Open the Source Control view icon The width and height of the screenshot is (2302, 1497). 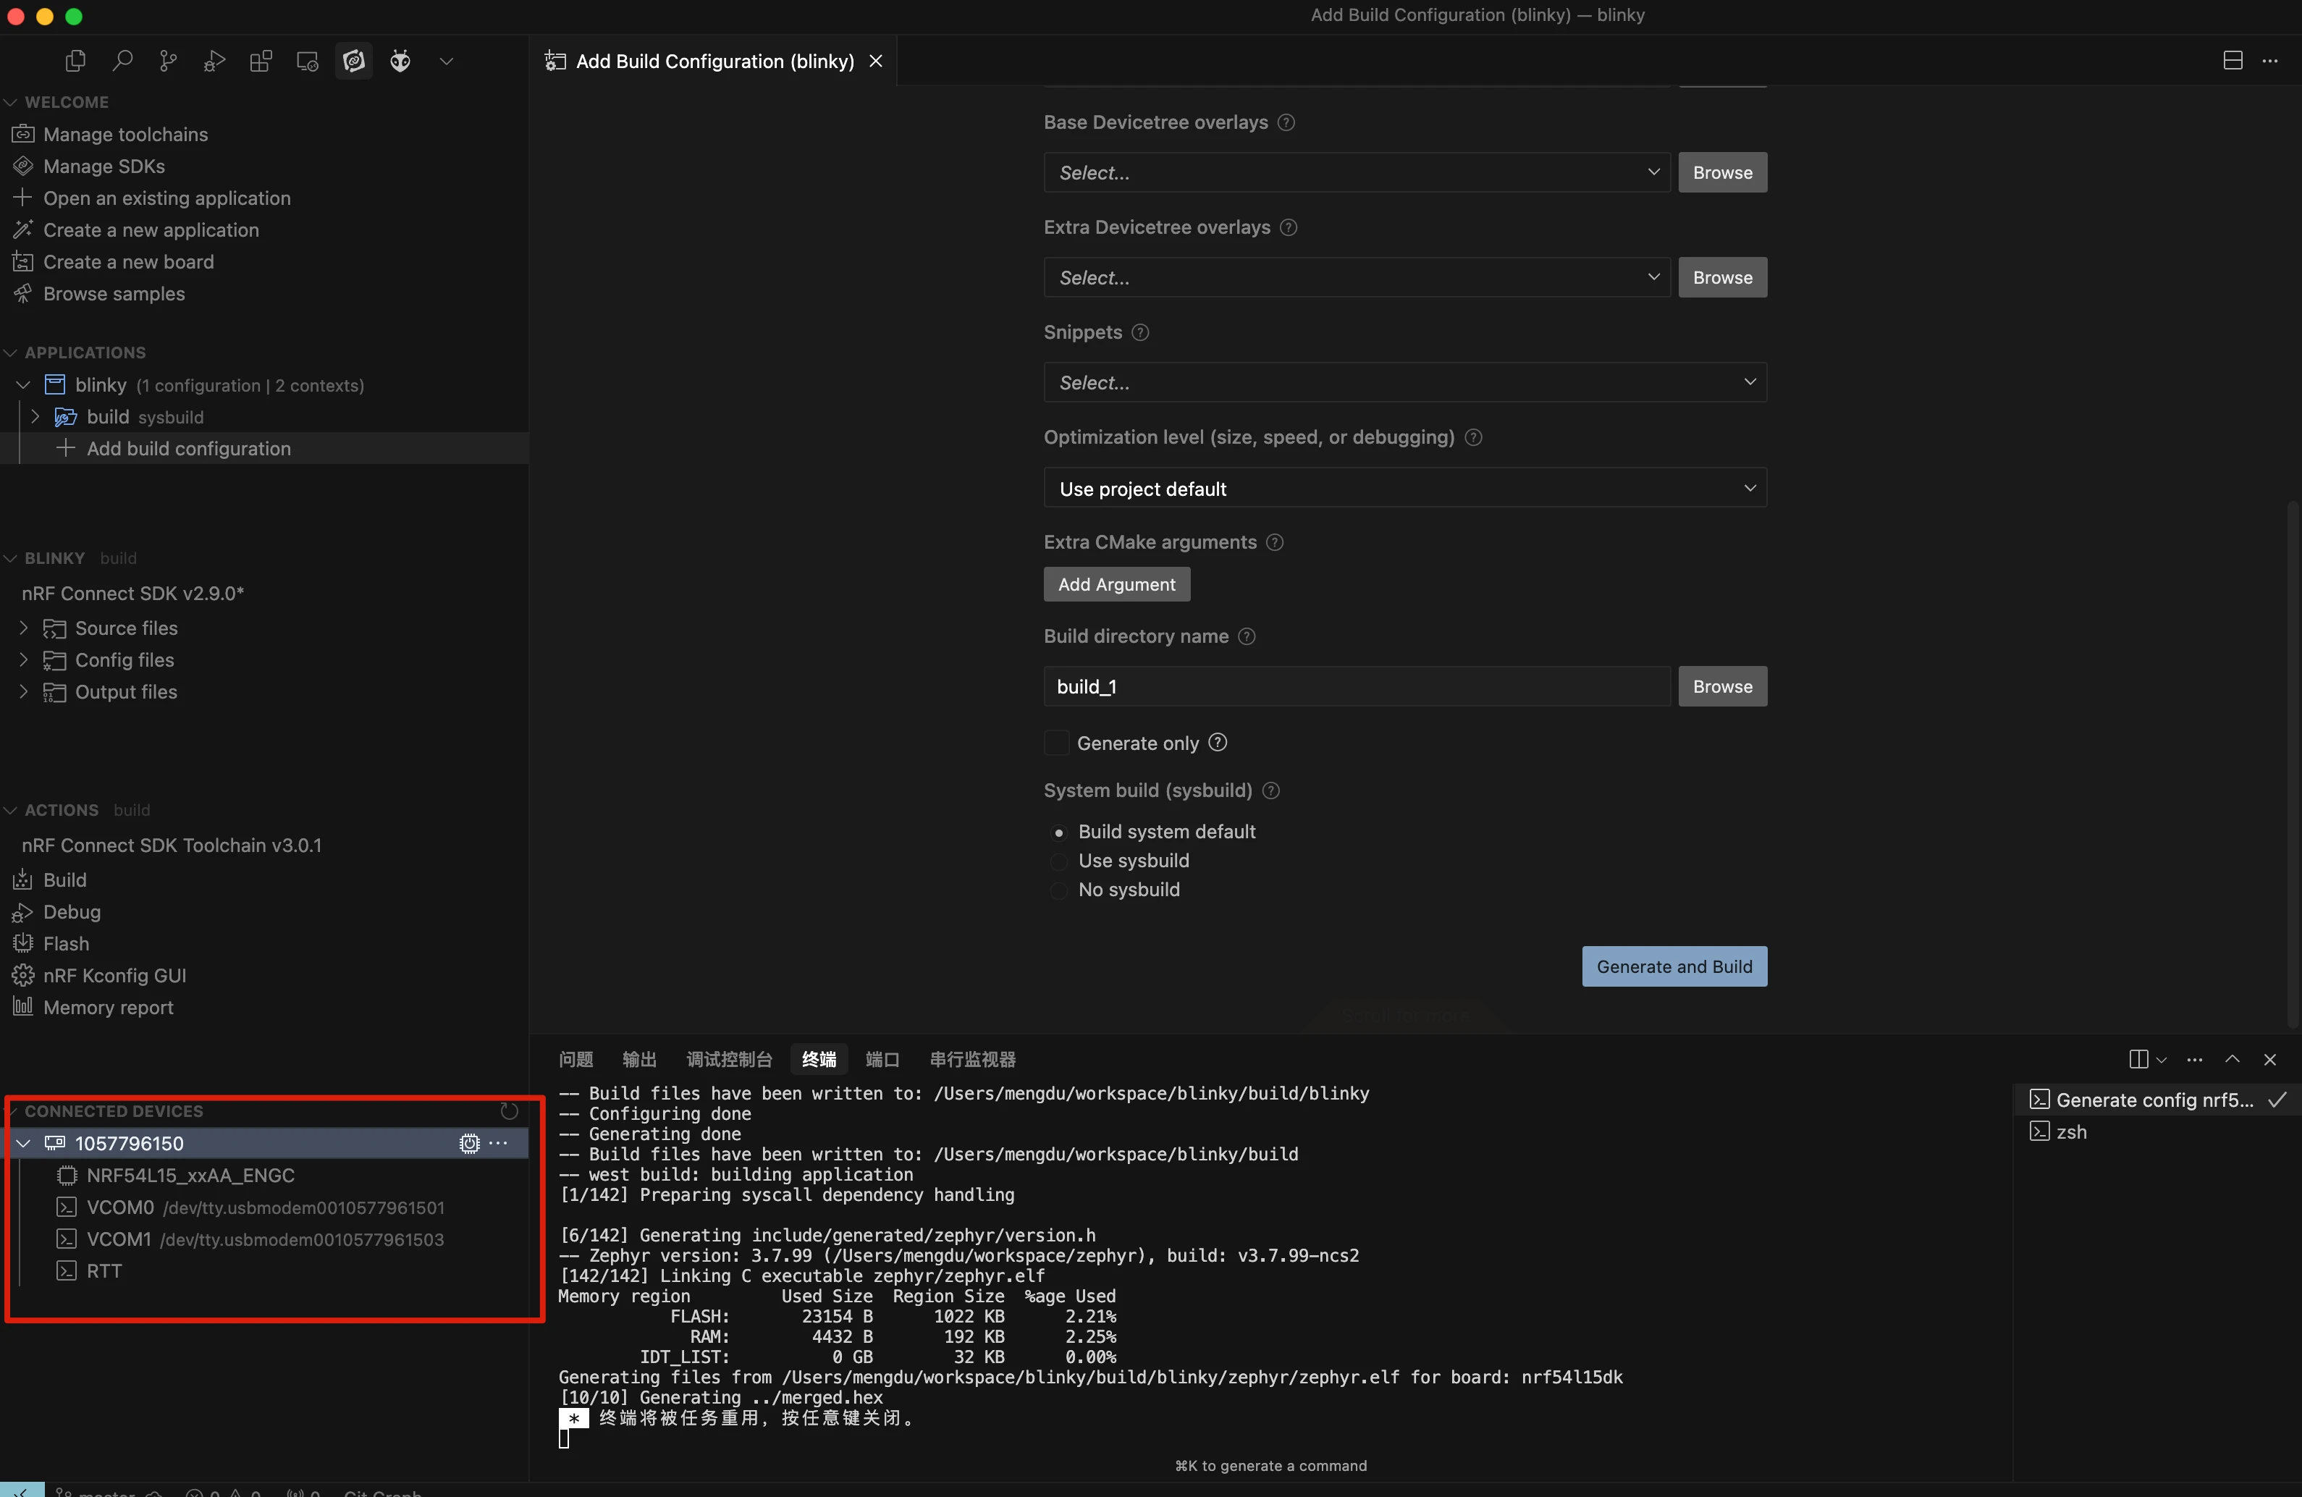pyautogui.click(x=168, y=61)
